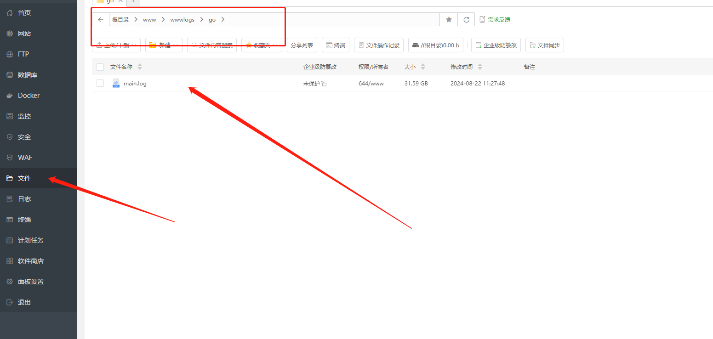Open the 上传/下载 dropdown
Viewport: 713px width, 339px height.
pos(116,45)
